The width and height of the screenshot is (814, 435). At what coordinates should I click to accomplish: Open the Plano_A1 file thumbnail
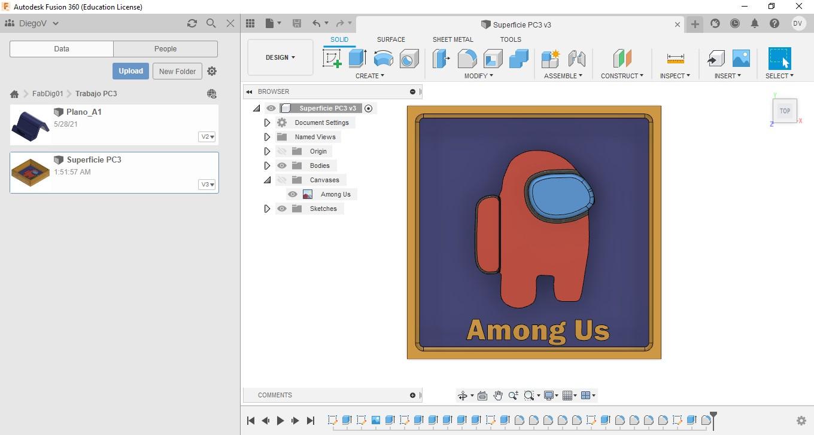coord(31,124)
